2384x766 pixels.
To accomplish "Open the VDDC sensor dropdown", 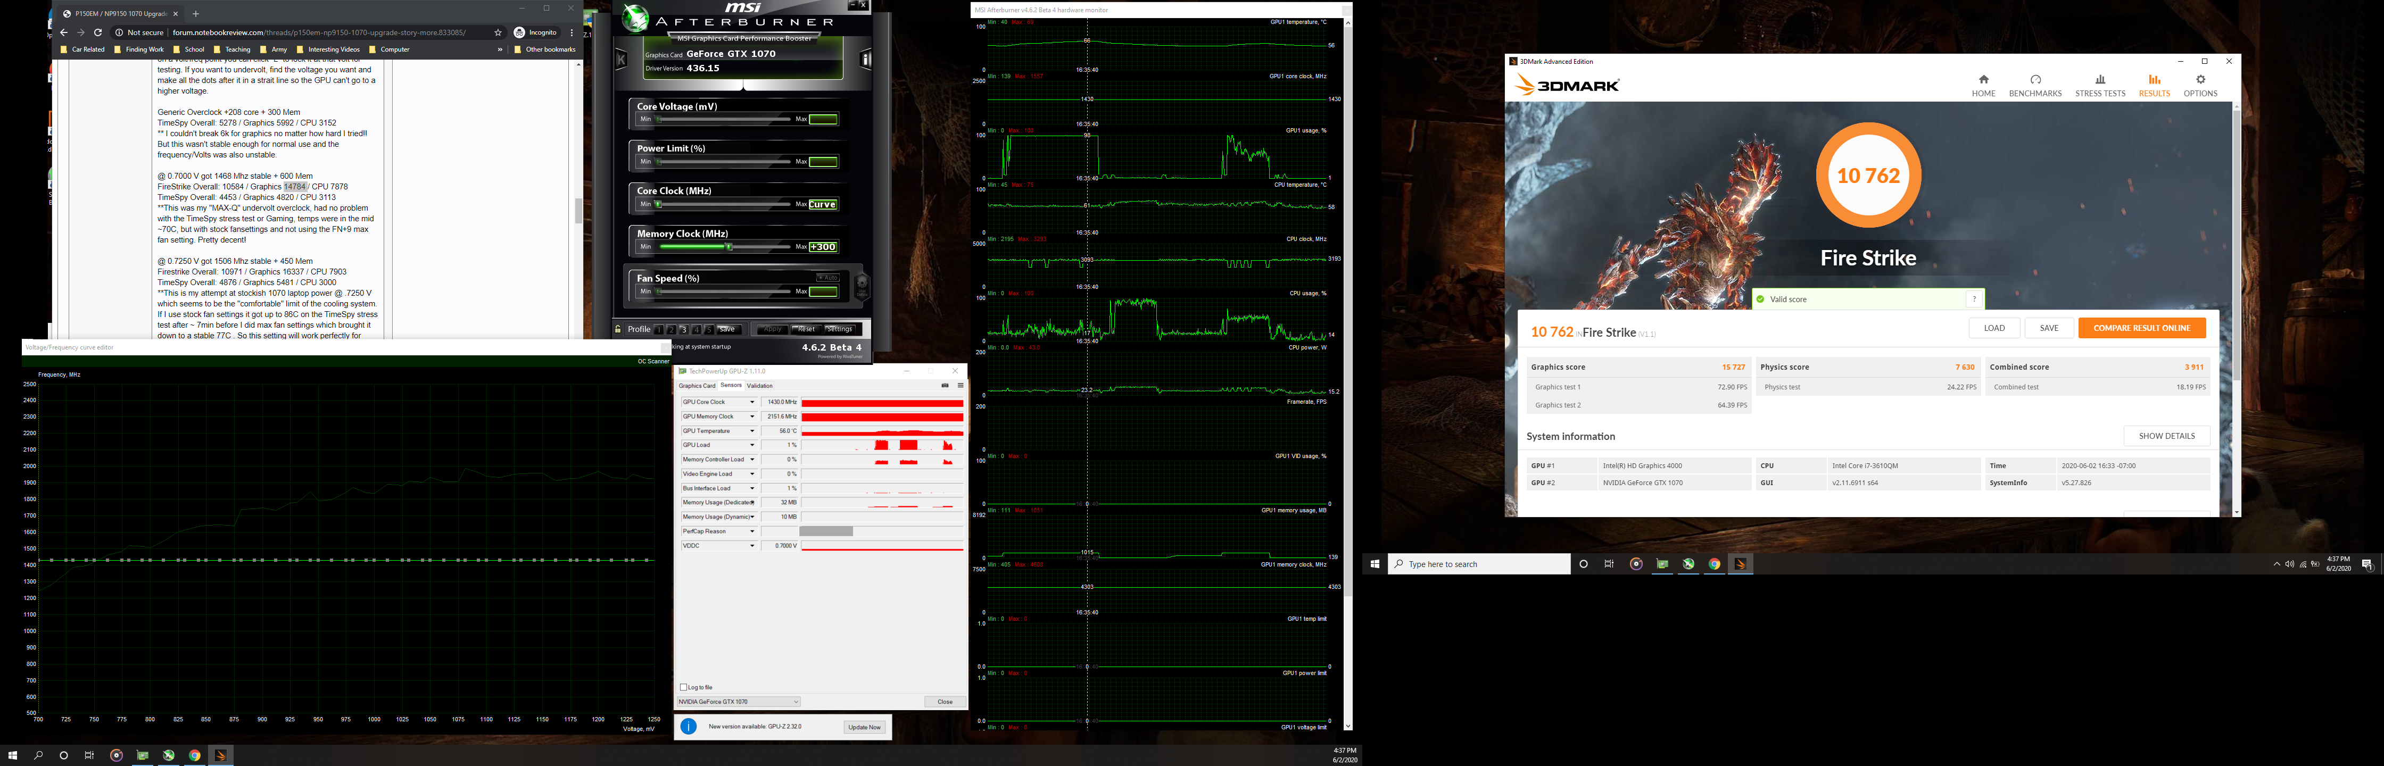I will click(x=752, y=546).
